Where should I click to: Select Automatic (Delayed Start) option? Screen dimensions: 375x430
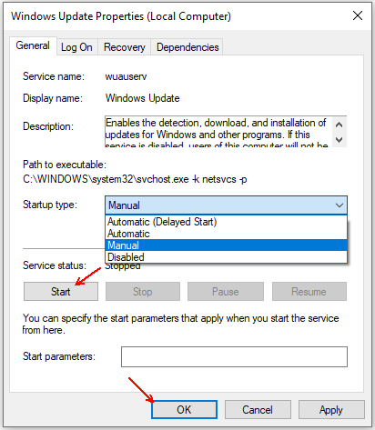tap(226, 222)
